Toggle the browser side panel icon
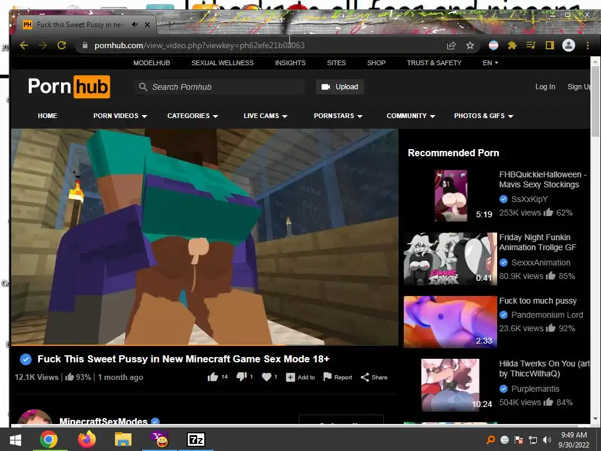The width and height of the screenshot is (601, 451). [549, 45]
